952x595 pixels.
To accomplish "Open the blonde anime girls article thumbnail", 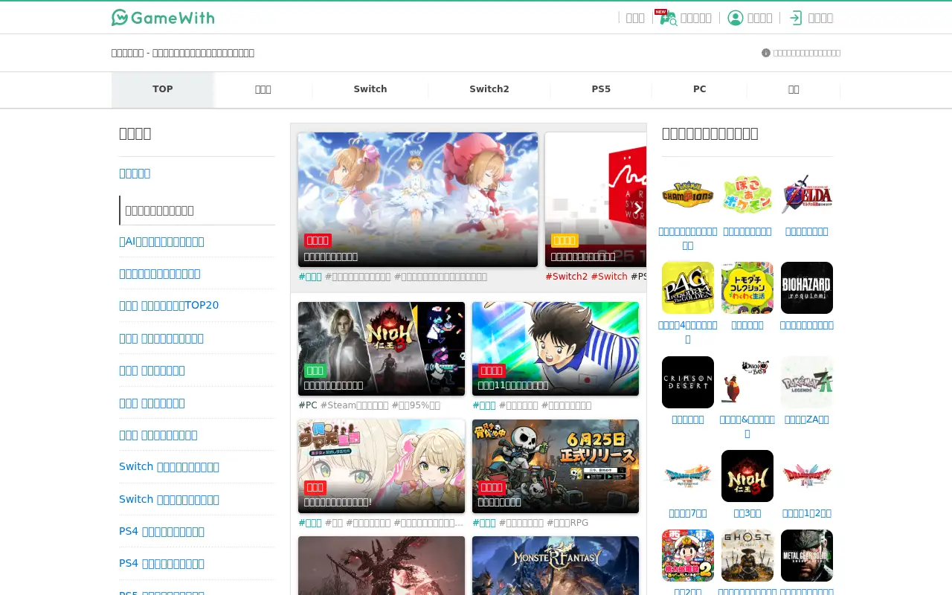I will (382, 466).
